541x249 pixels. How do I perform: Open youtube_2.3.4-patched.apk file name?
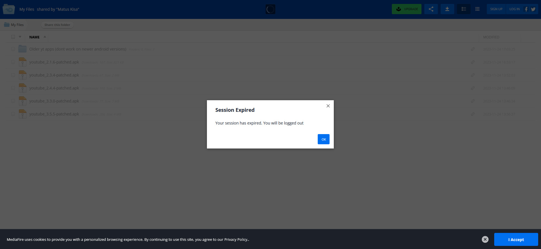click(54, 75)
